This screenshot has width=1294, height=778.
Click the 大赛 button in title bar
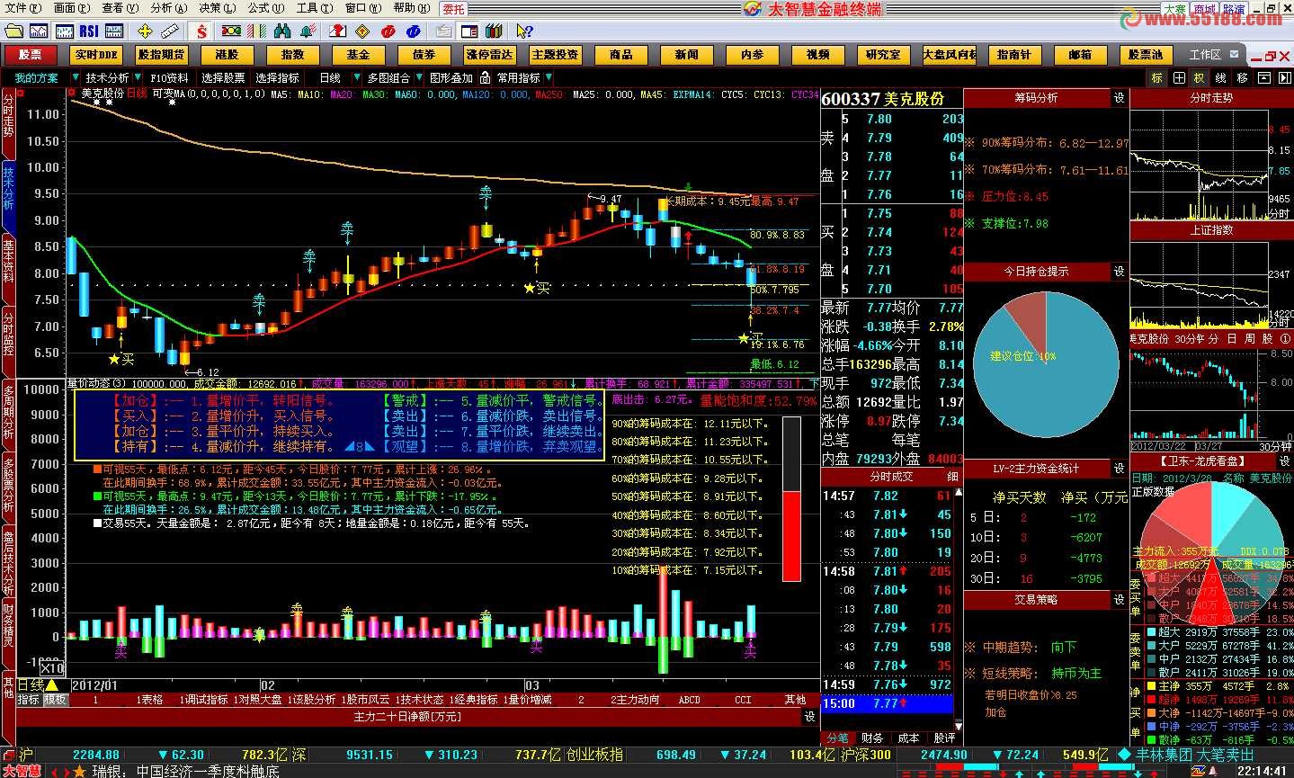point(1175,9)
